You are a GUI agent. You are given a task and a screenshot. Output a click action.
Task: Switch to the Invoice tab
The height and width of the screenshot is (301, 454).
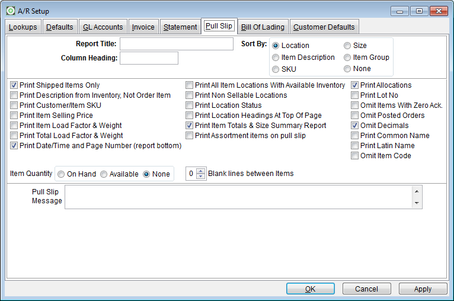click(143, 27)
